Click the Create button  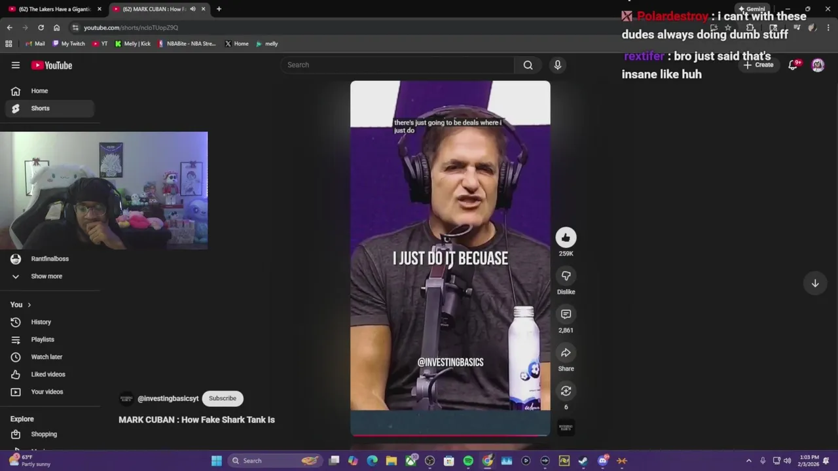(758, 65)
